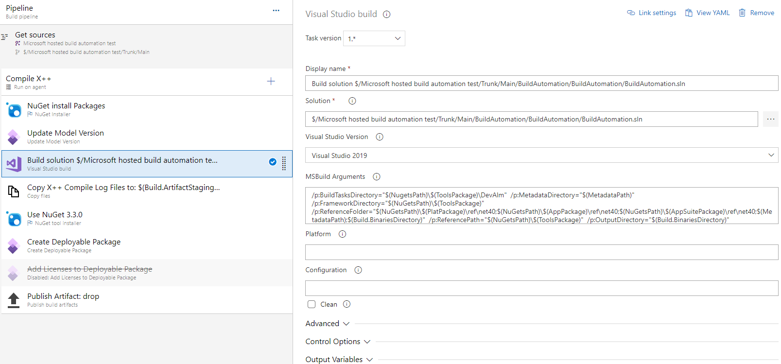Select the Use NuGet 3.3.0 task

point(146,218)
